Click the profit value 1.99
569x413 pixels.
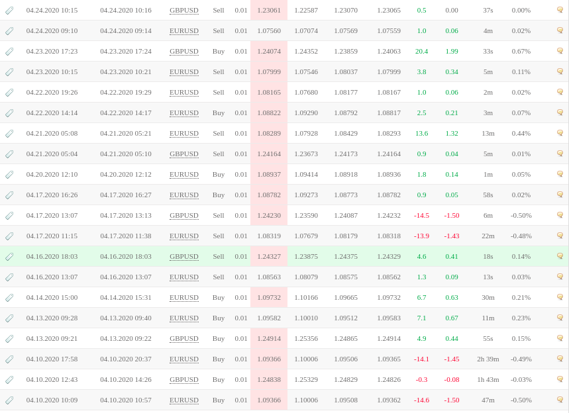point(452,51)
